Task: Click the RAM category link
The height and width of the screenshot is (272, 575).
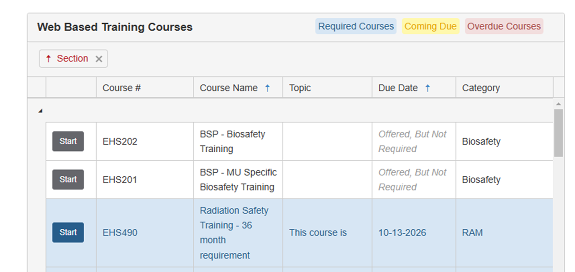Action: pos(472,232)
